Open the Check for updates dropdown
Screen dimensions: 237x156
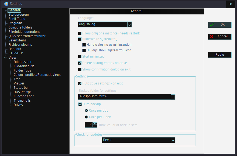[x=173, y=140]
